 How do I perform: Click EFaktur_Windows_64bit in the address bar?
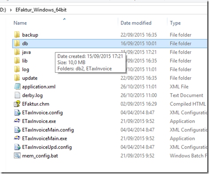click(41, 10)
